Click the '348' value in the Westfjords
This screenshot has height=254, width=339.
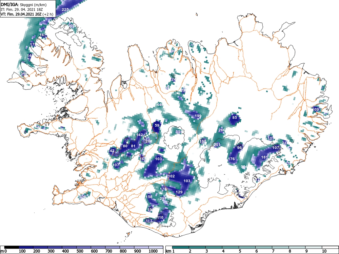[x=24, y=73]
